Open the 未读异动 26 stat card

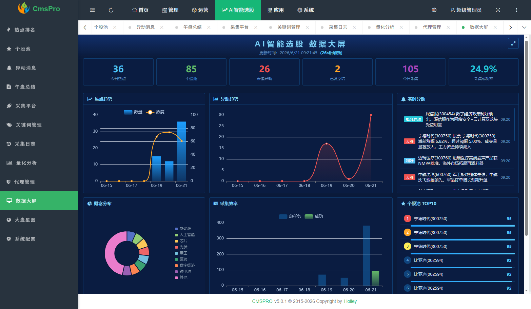(x=264, y=72)
